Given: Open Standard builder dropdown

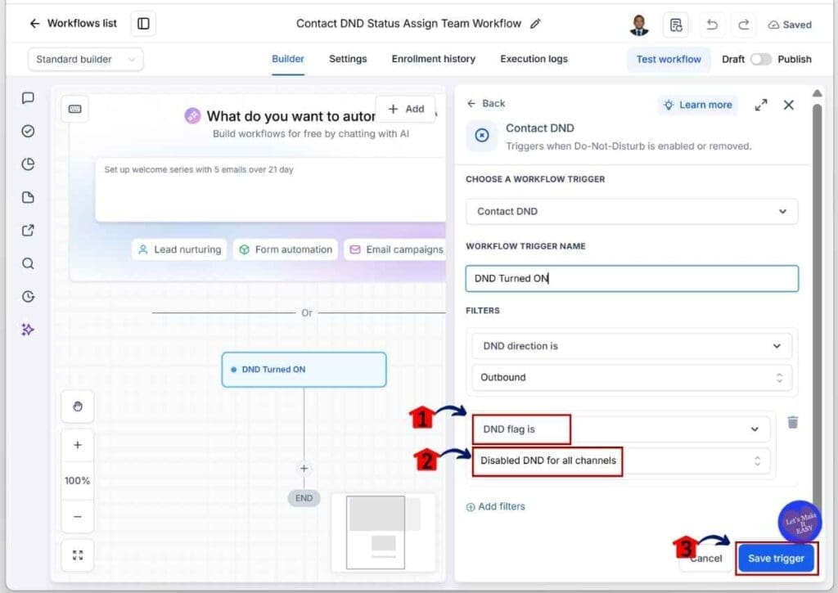Looking at the screenshot, I should pyautogui.click(x=85, y=59).
